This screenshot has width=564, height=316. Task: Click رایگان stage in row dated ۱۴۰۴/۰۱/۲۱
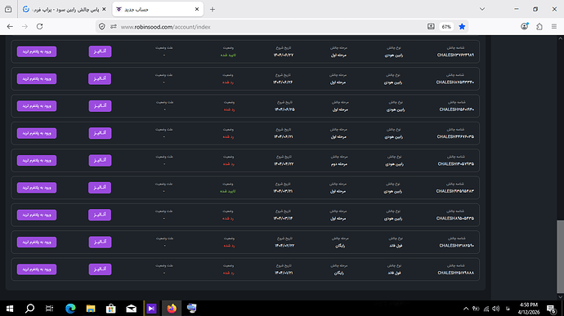click(x=339, y=273)
